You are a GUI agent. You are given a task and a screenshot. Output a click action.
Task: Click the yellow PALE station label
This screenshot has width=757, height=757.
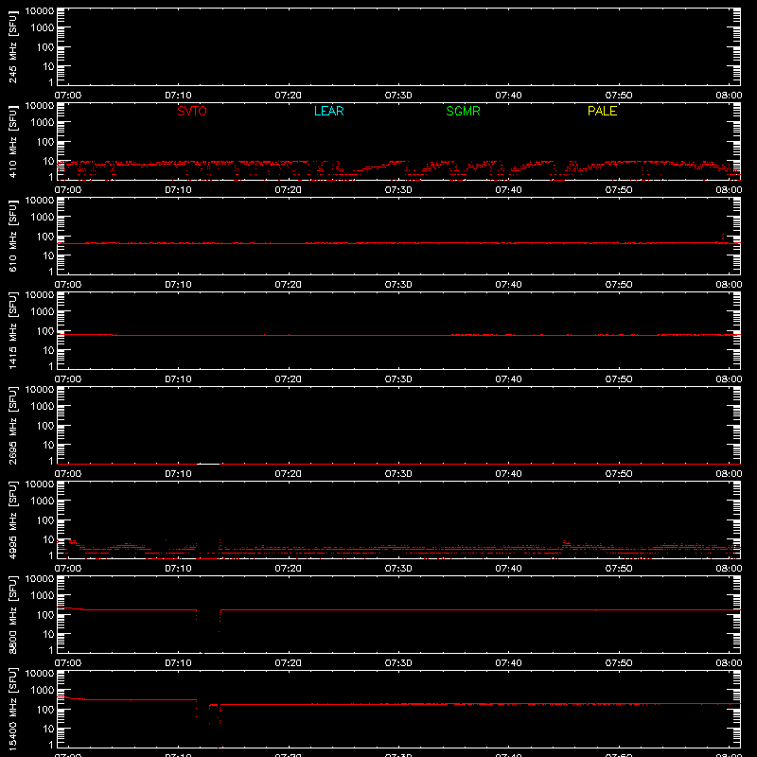tap(602, 111)
